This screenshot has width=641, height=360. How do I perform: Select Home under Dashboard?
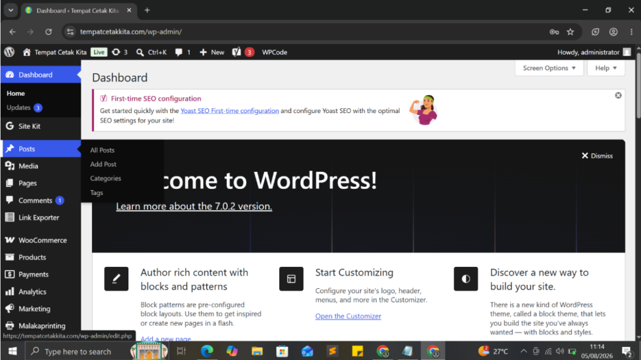(x=16, y=93)
